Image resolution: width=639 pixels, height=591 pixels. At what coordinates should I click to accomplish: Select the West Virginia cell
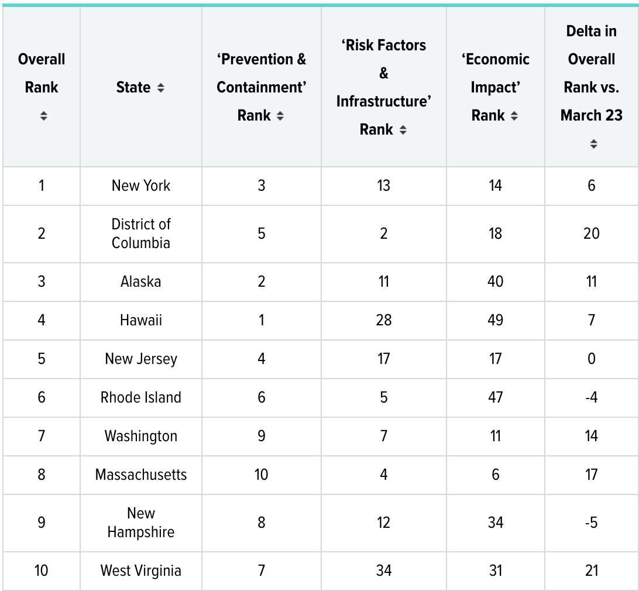(x=141, y=571)
